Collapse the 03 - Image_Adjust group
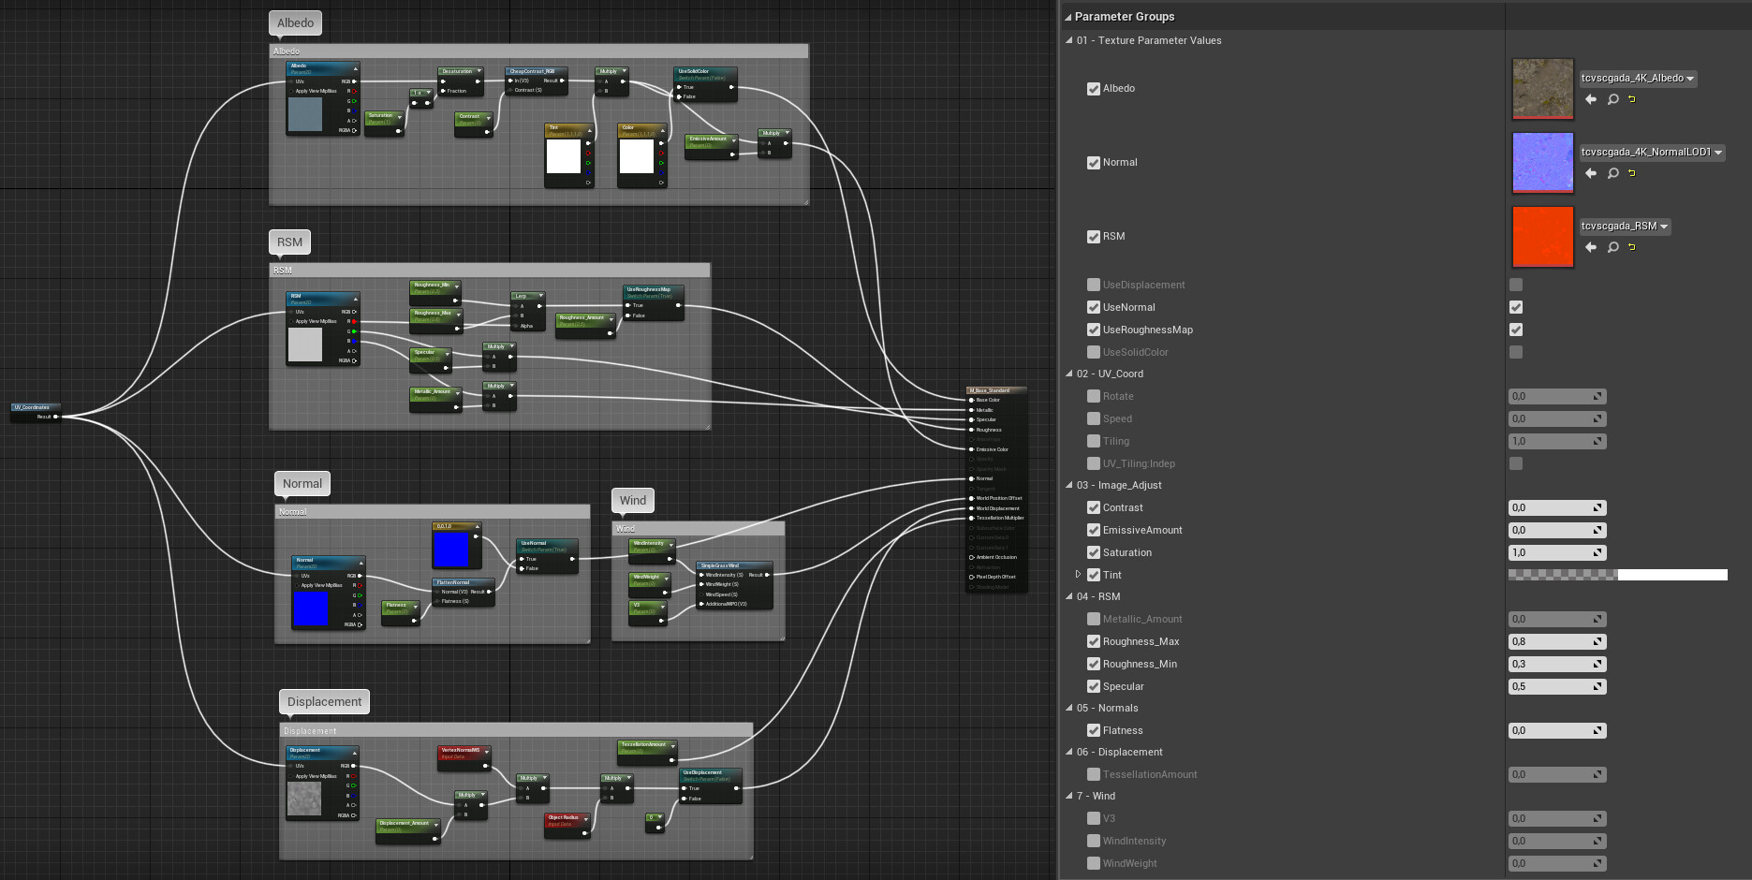Viewport: 1752px width, 880px height. [1069, 485]
